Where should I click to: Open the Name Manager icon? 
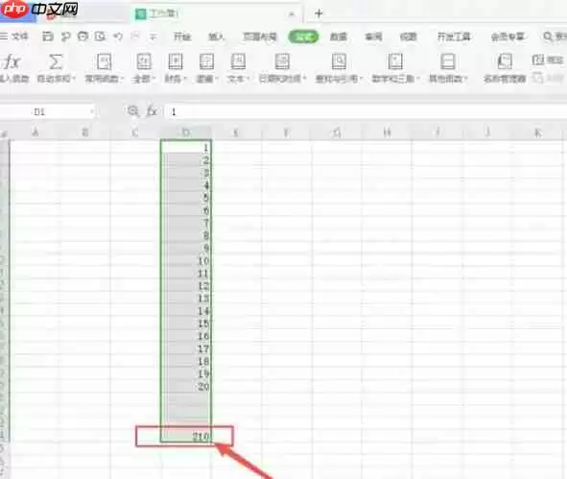click(x=505, y=61)
